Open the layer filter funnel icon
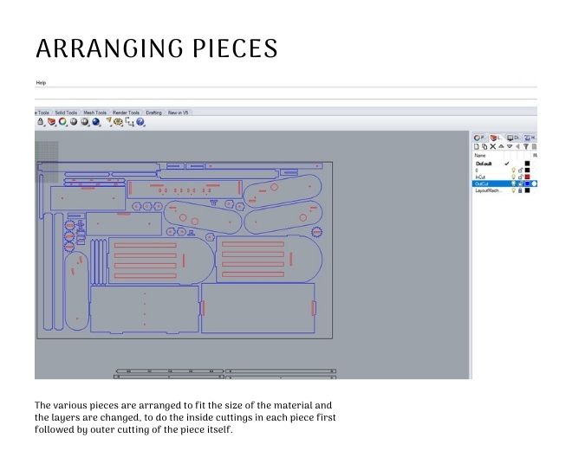Screen dimensions: 572x457 click(526, 146)
